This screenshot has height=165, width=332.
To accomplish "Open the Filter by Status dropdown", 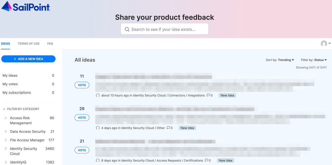I will (314, 60).
